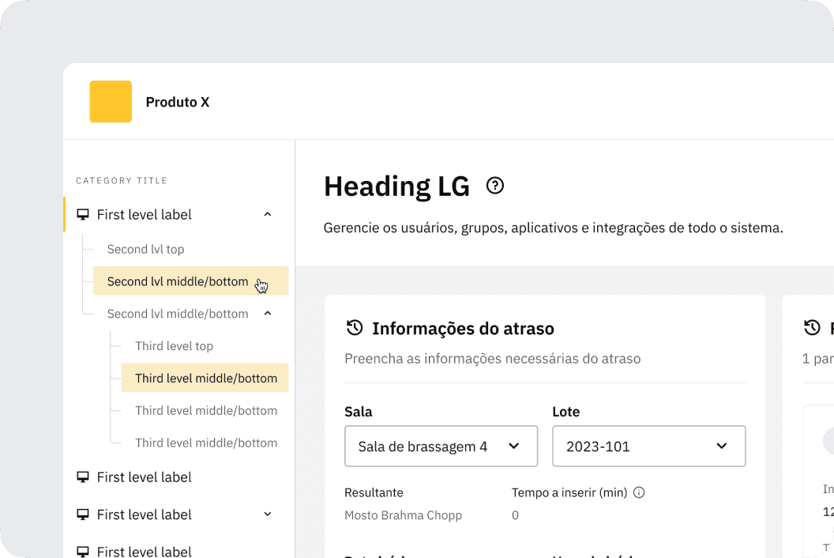Open the last Third level middle/bottom item
The width and height of the screenshot is (834, 558).
click(205, 443)
